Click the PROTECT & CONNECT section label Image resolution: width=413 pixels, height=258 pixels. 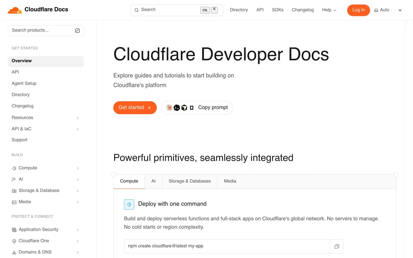32,217
